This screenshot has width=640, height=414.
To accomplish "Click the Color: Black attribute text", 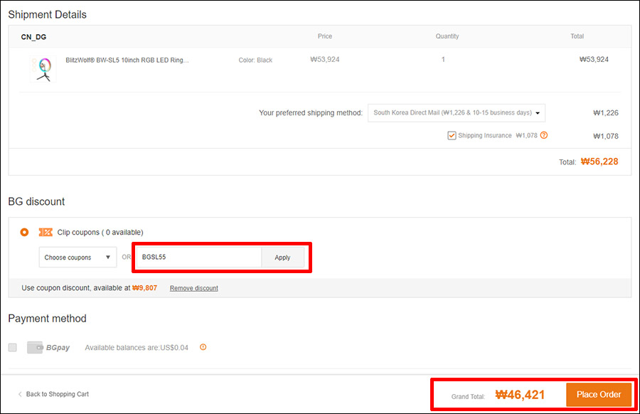I will click(255, 60).
